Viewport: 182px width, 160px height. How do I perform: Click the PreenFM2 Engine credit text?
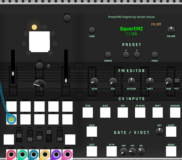coord(131,17)
